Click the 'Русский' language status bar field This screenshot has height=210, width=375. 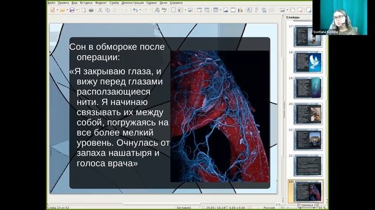[269, 208]
